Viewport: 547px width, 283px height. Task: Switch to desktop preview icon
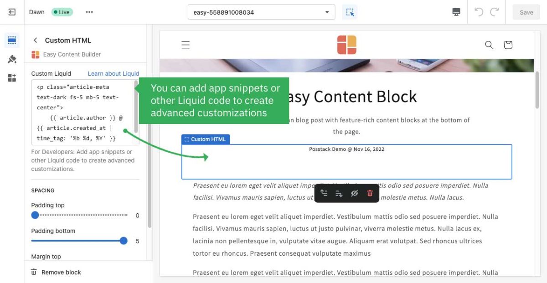coord(456,12)
